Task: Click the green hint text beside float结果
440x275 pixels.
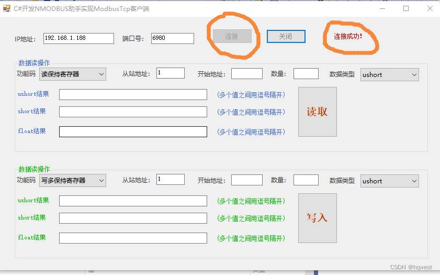Action: click(251, 238)
